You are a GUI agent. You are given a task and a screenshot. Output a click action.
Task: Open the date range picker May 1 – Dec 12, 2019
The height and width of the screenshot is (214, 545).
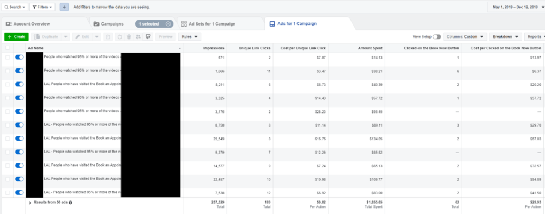[517, 7]
